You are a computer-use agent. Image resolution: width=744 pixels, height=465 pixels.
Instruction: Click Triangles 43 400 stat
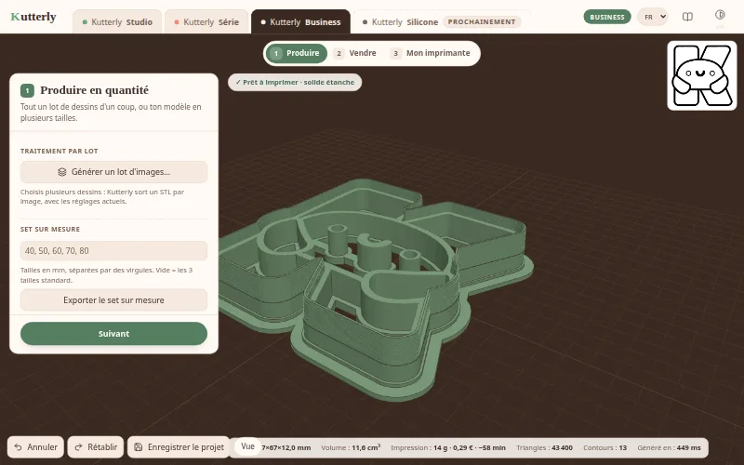coord(544,447)
